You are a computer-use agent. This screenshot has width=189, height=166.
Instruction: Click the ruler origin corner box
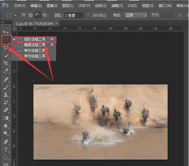click(15, 29)
